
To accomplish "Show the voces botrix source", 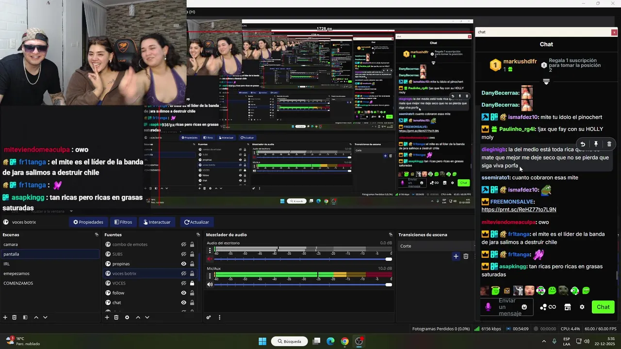I will point(184,273).
